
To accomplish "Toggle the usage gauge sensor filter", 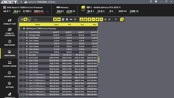I will click(x=105, y=19).
